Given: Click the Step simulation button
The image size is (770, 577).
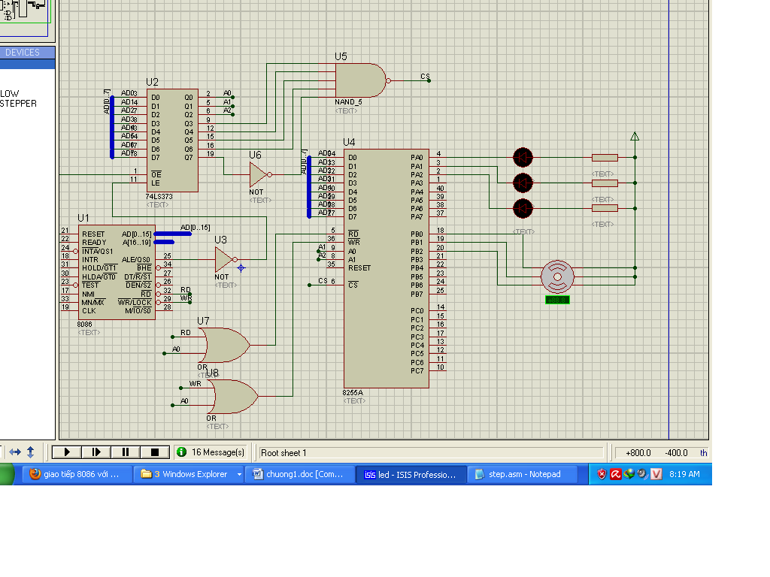Looking at the screenshot, I should pos(96,452).
